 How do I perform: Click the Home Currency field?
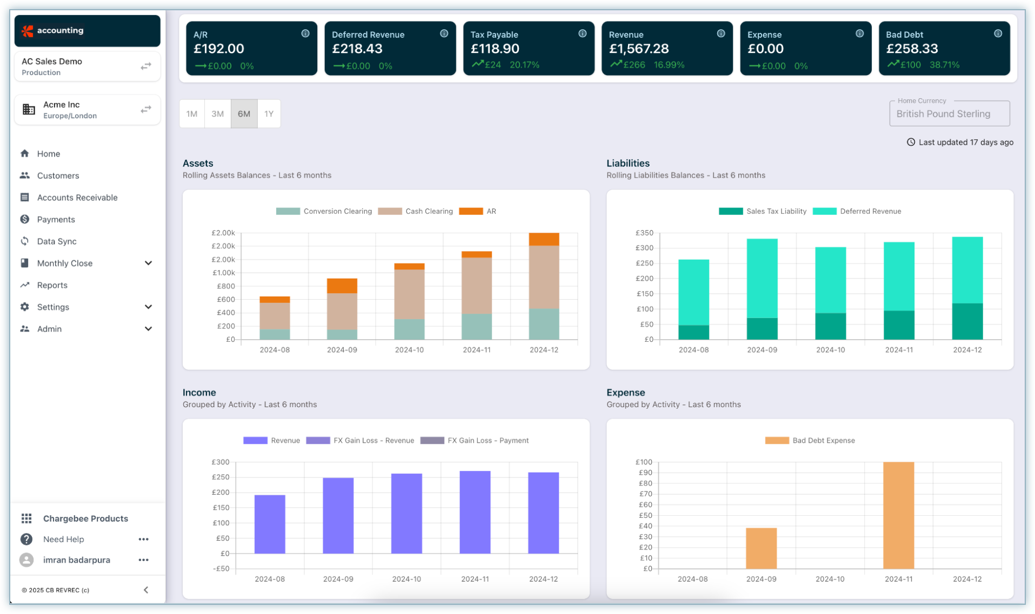click(949, 114)
